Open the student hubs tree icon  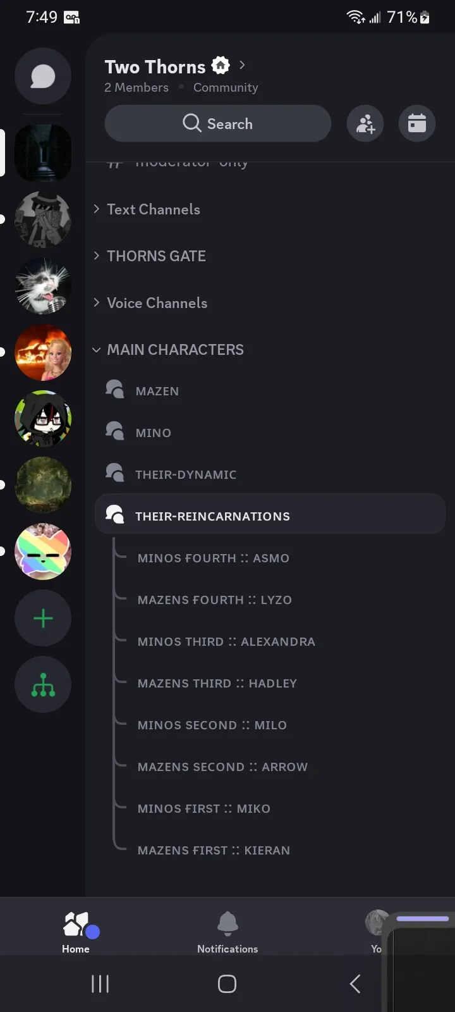[x=43, y=684]
